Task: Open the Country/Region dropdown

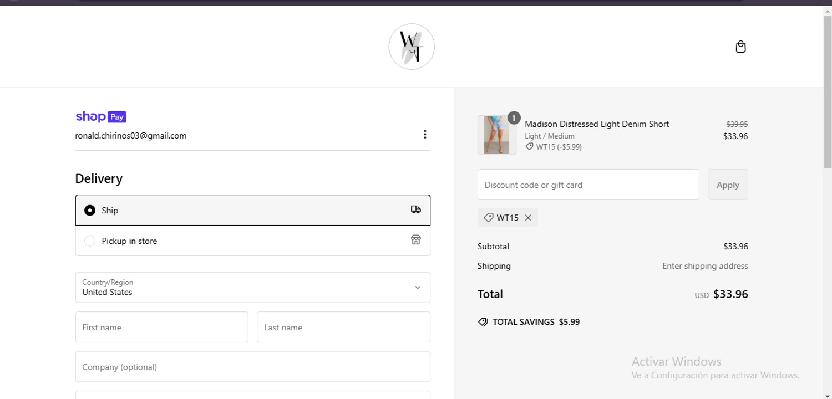Action: point(252,287)
